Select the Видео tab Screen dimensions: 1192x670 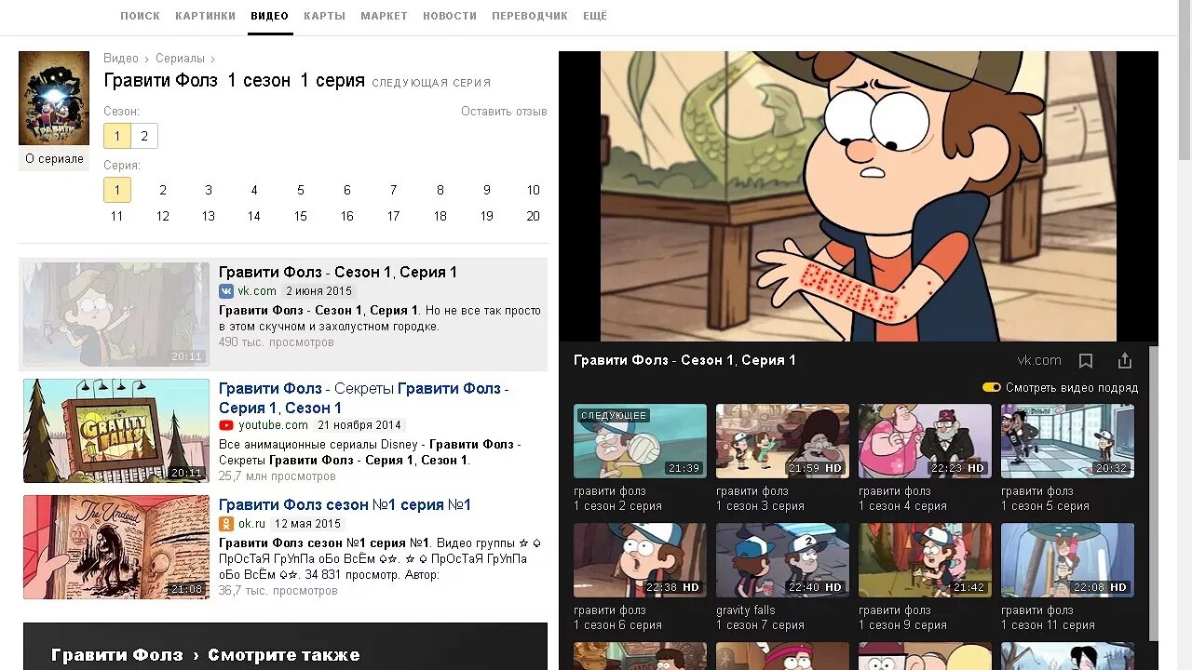pyautogui.click(x=270, y=16)
